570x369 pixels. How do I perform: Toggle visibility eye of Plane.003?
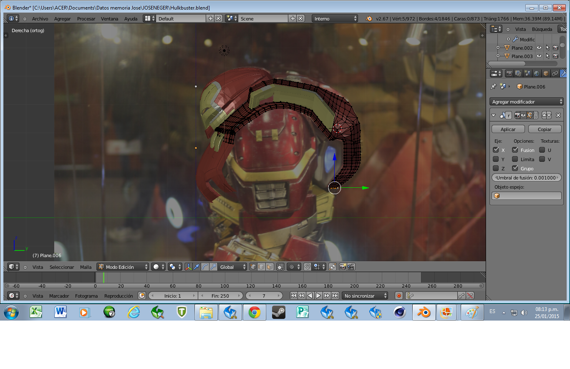(539, 56)
